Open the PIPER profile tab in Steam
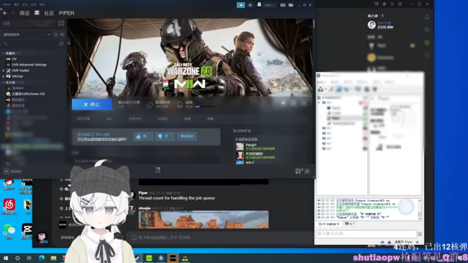The image size is (468, 263). pos(67,13)
